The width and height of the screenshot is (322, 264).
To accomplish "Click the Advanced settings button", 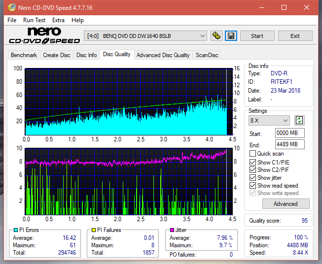I will click(286, 204).
